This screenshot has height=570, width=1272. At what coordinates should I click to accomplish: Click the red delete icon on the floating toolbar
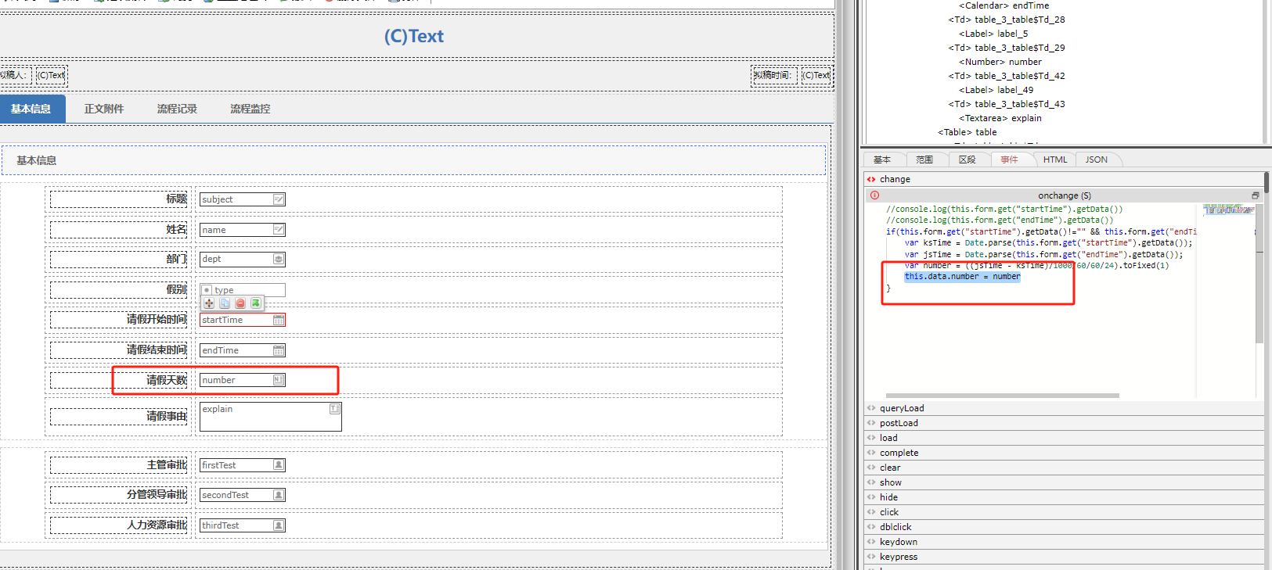click(240, 303)
